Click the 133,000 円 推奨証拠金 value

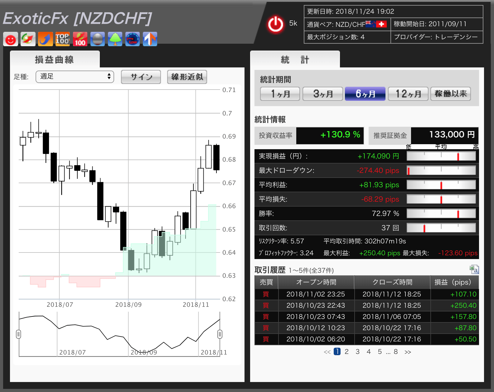(452, 135)
